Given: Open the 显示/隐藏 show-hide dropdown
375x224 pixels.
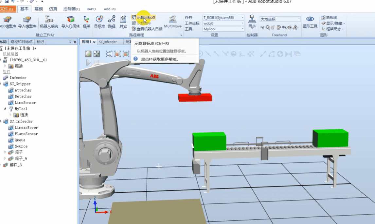Looking at the screenshot, I should 333,23.
